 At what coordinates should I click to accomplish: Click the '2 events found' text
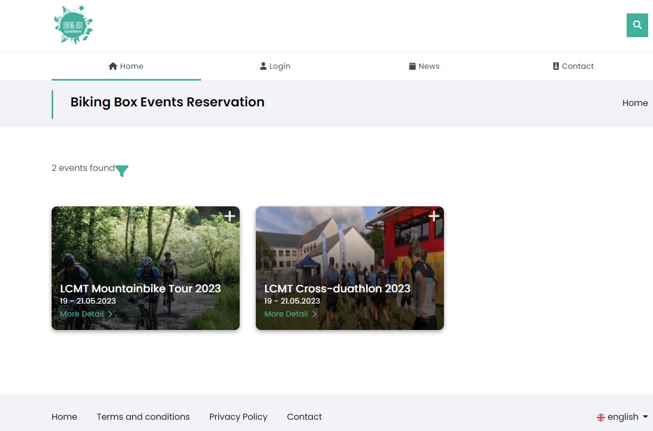[83, 168]
